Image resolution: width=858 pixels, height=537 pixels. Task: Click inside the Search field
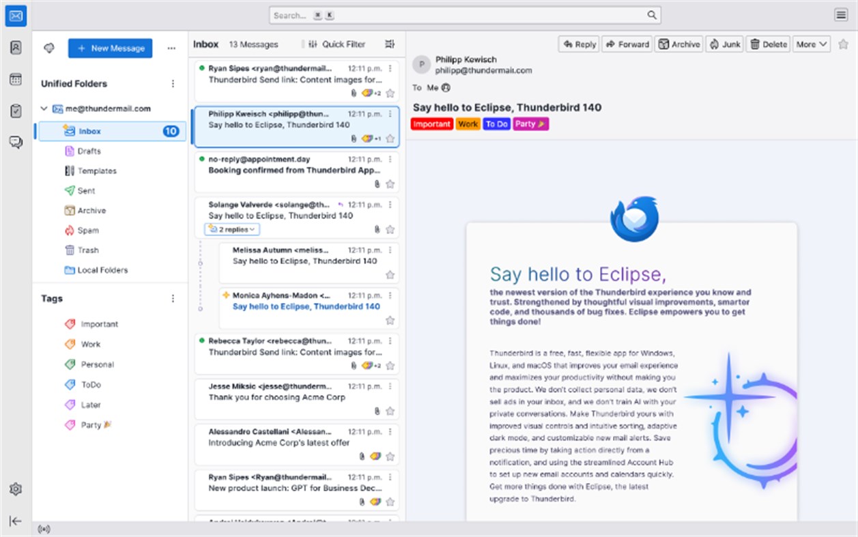pos(464,14)
